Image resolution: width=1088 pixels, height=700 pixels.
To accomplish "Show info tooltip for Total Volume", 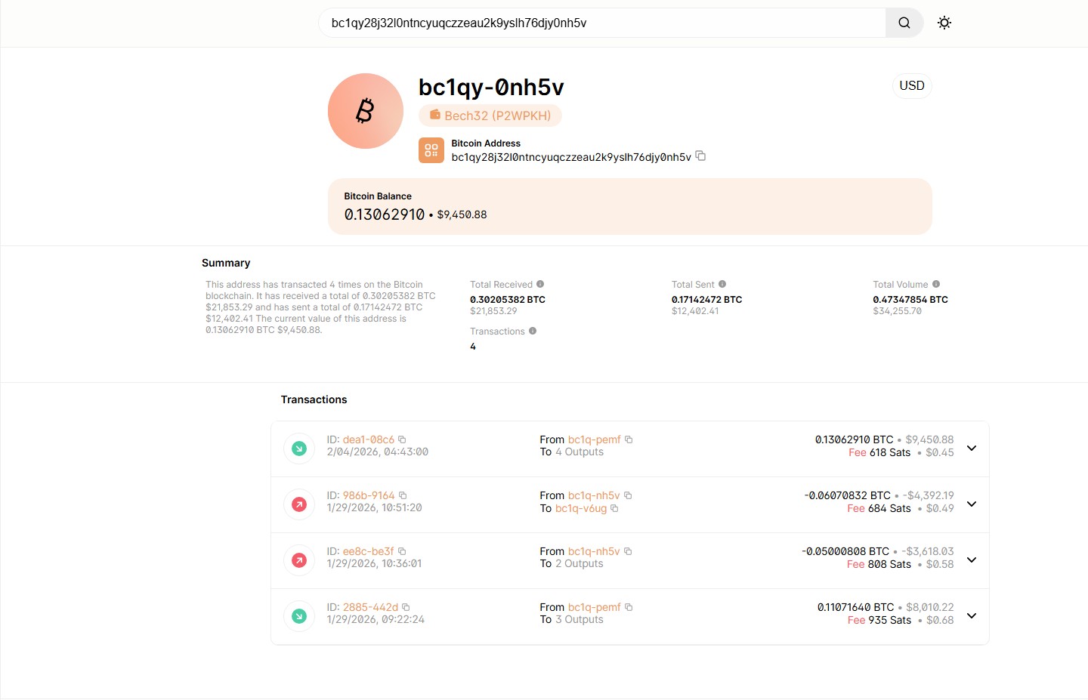I will click(936, 284).
